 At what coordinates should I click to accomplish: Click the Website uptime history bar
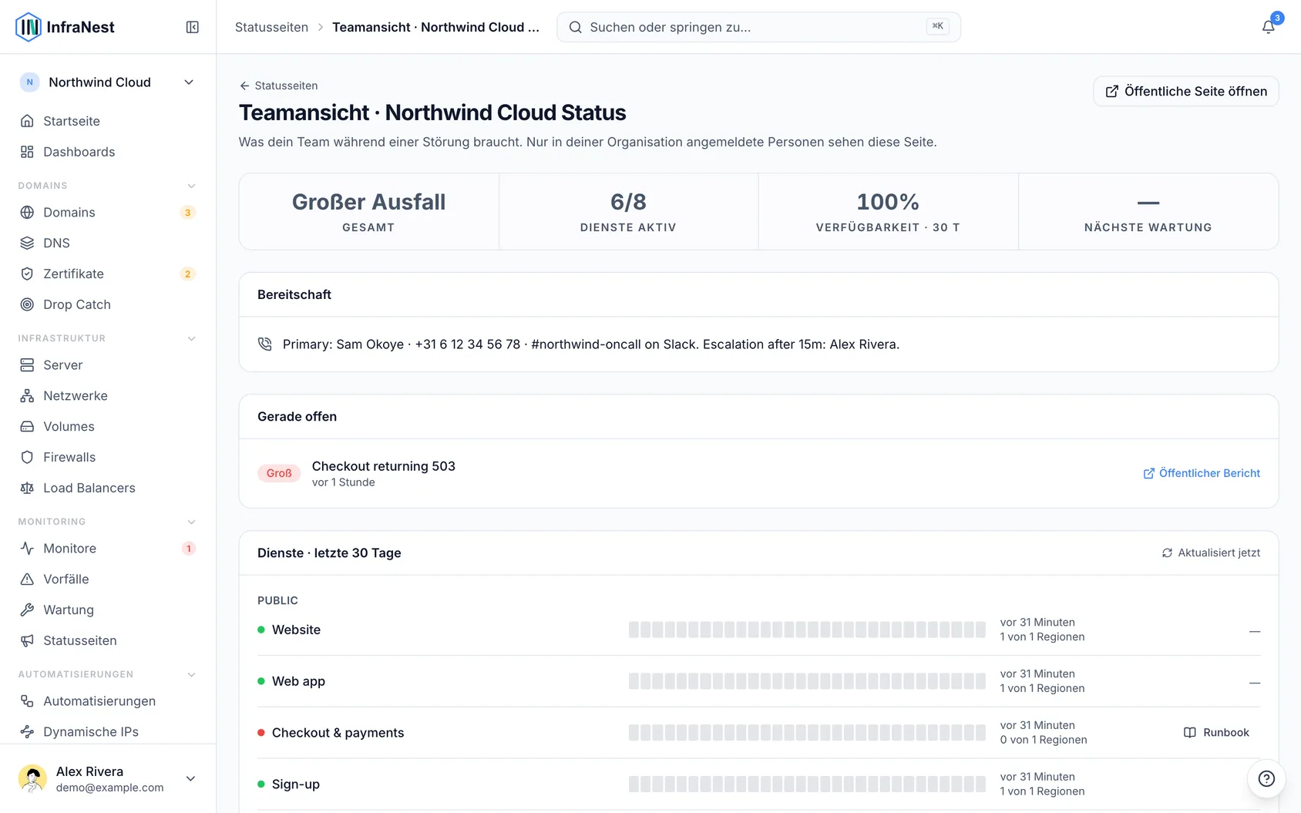807,630
